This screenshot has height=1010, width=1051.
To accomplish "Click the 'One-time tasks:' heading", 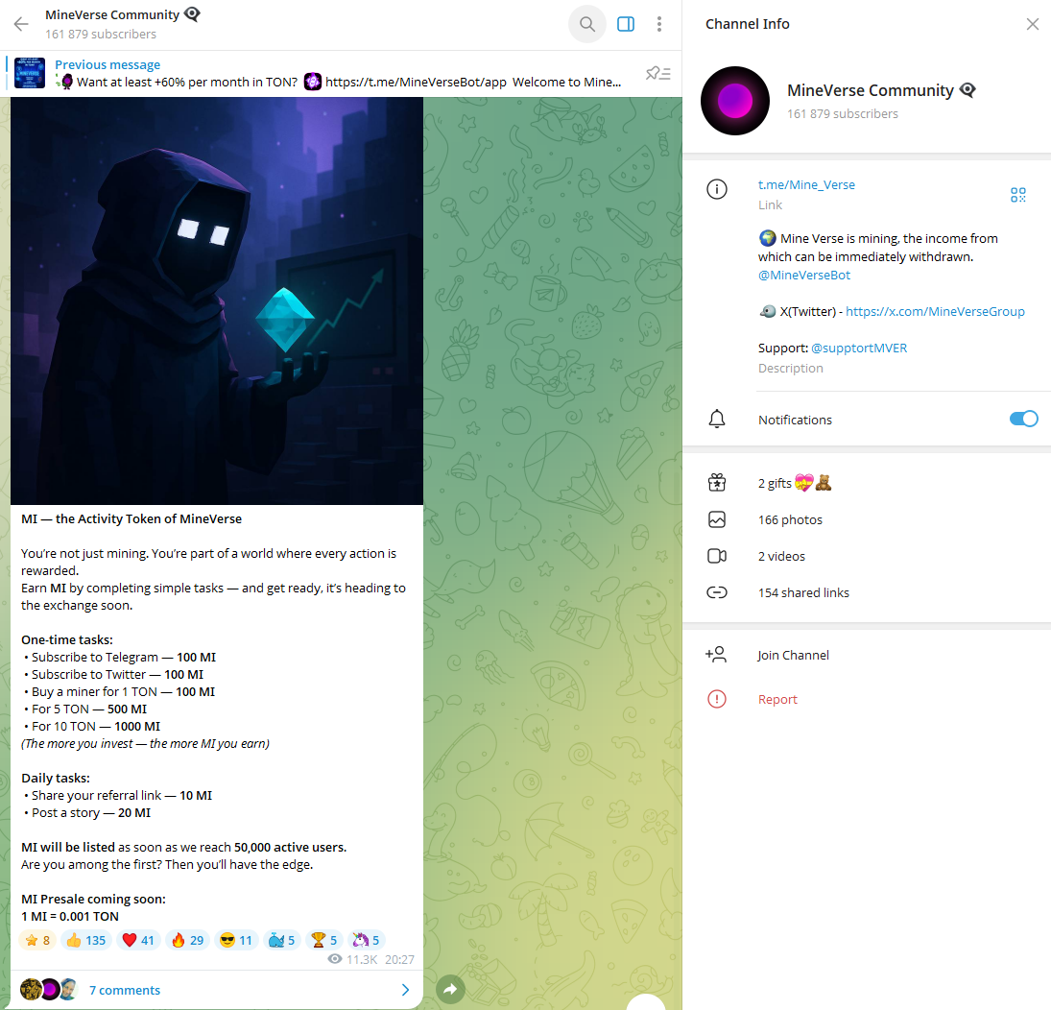I will coord(67,639).
